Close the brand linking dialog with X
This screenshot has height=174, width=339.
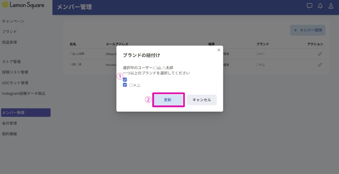[x=219, y=50]
